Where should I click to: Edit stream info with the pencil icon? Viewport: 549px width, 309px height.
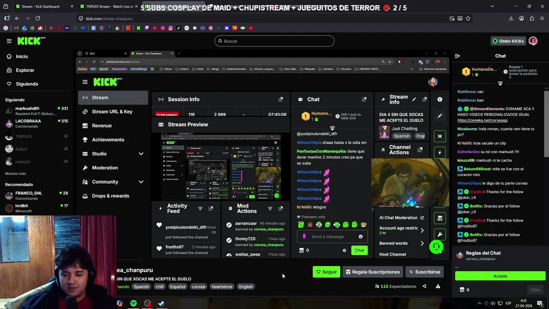pyautogui.click(x=414, y=99)
